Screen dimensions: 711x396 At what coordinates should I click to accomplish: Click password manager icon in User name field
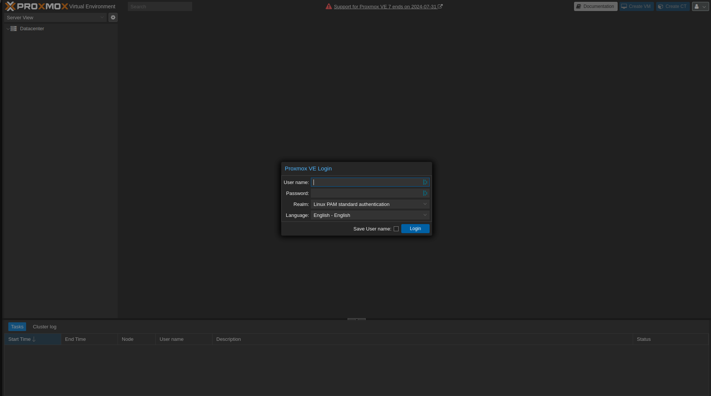point(425,182)
